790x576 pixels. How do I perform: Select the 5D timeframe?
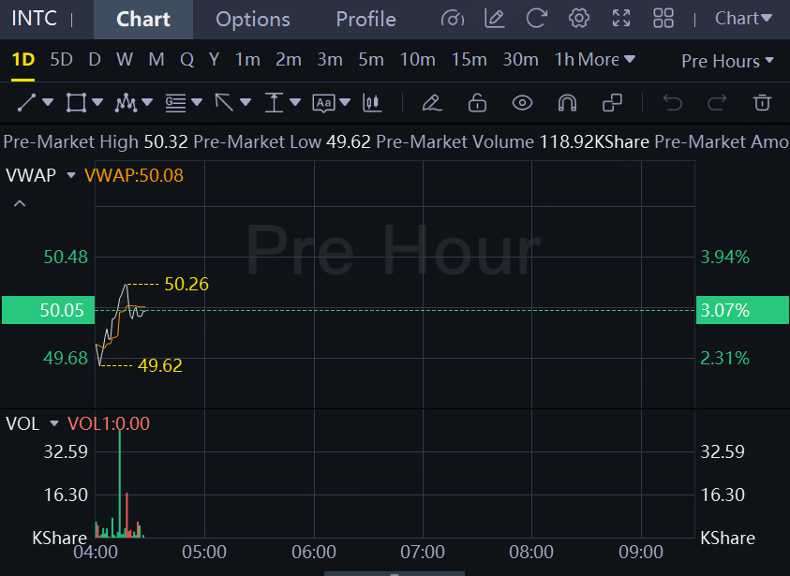point(61,60)
